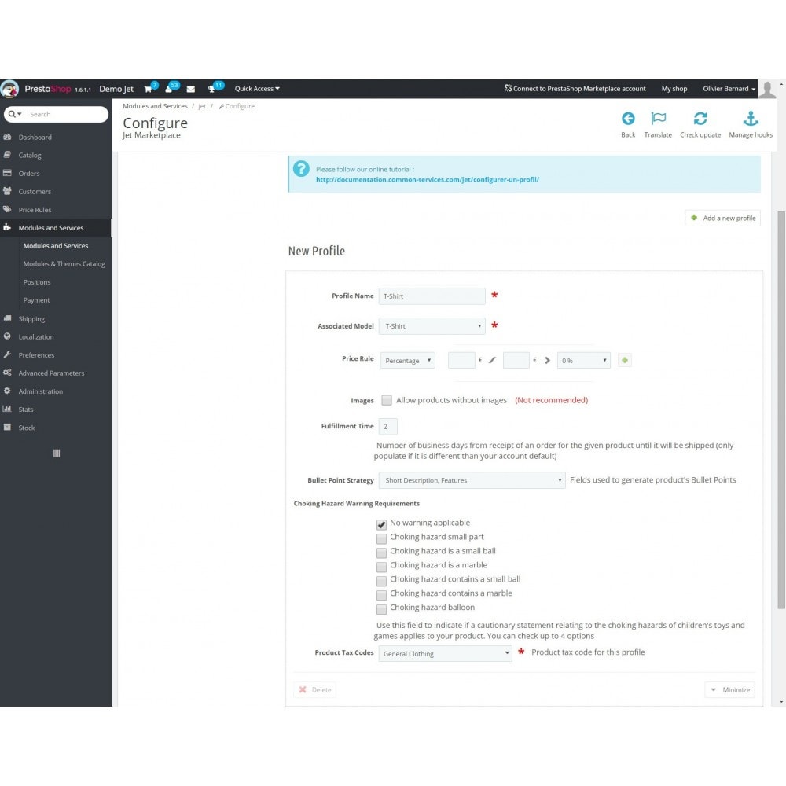Viewport: 786px width, 786px height.
Task: Check Choking hazard balloon
Action: tap(381, 609)
